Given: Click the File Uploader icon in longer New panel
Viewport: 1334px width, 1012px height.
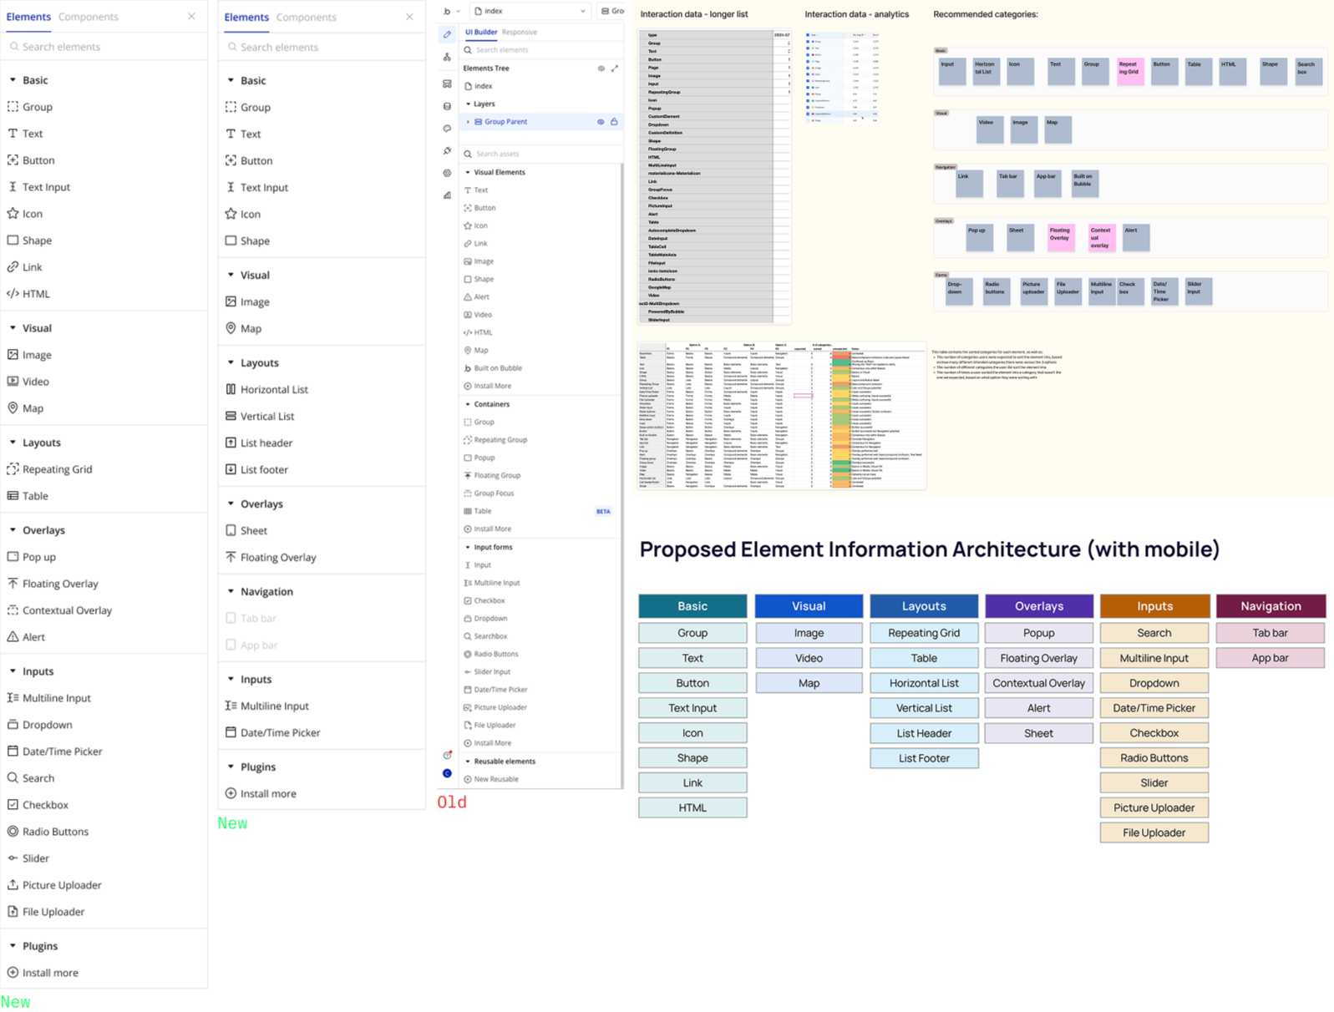Looking at the screenshot, I should click(x=13, y=912).
